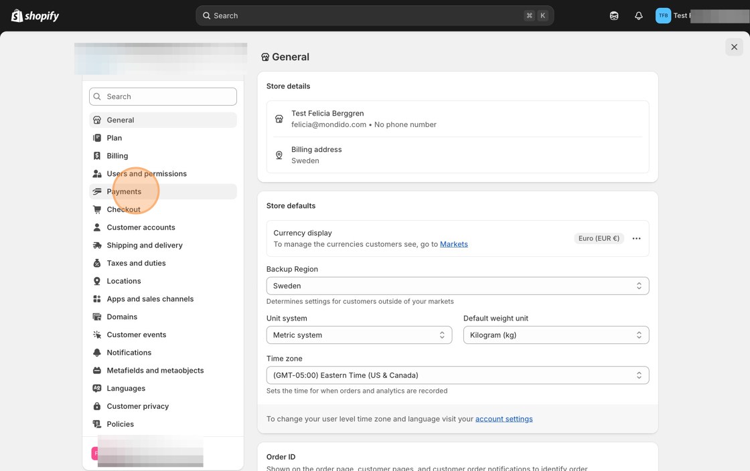Focus the settings sidebar Search field
750x471 pixels.
point(163,96)
